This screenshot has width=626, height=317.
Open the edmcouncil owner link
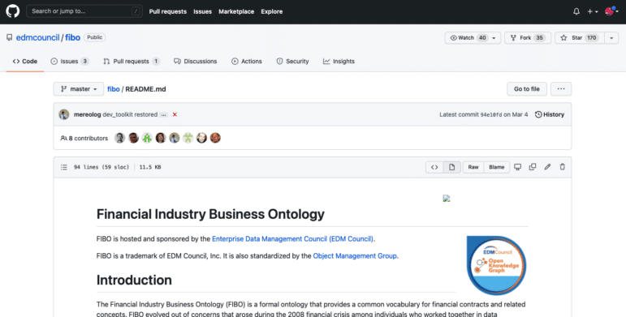(37, 37)
